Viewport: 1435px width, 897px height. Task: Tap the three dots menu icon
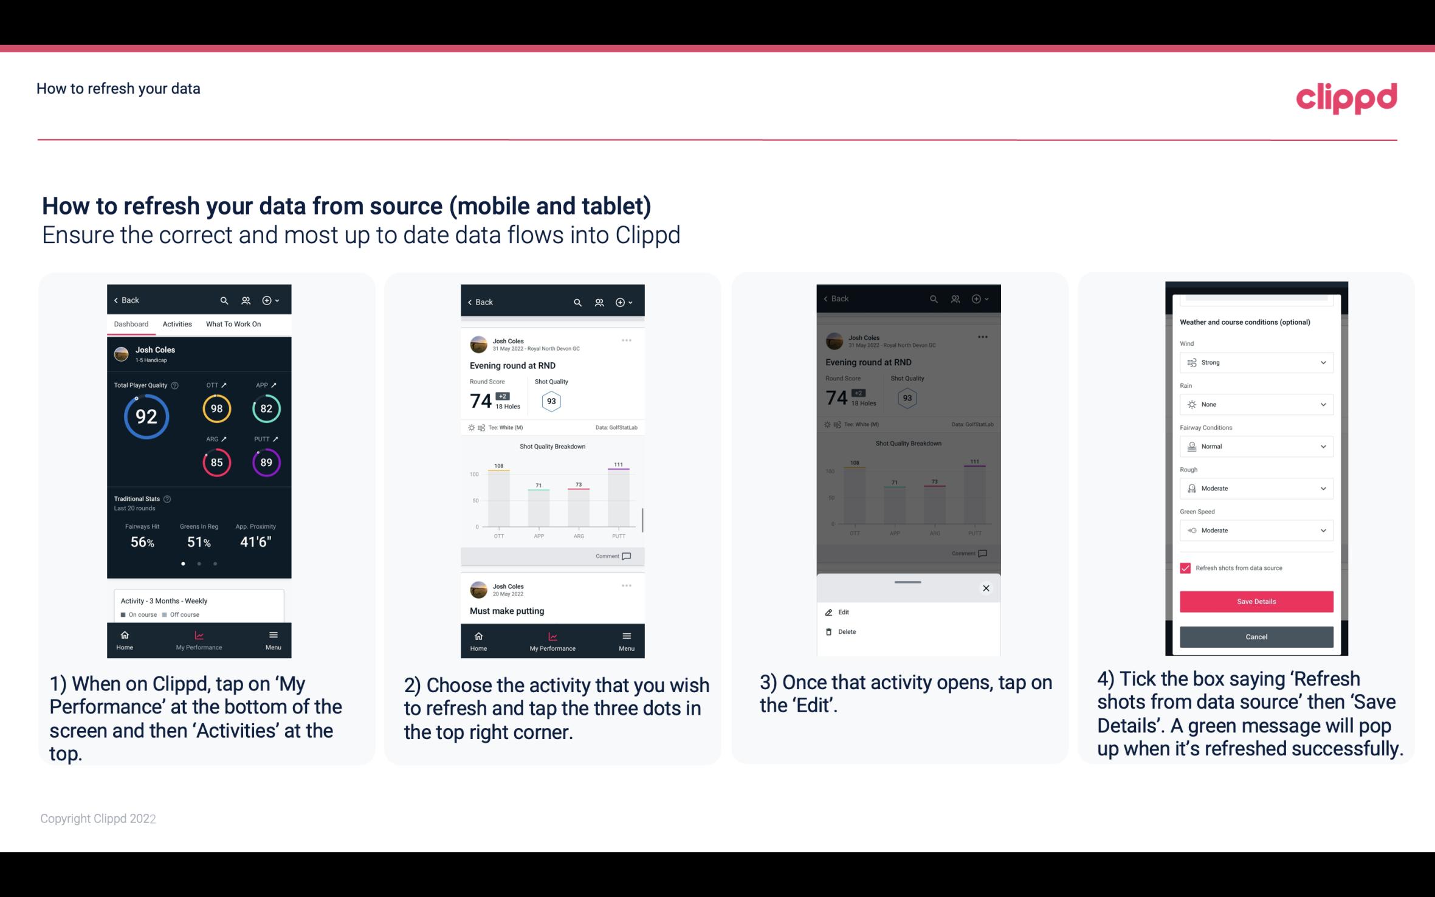tap(627, 341)
